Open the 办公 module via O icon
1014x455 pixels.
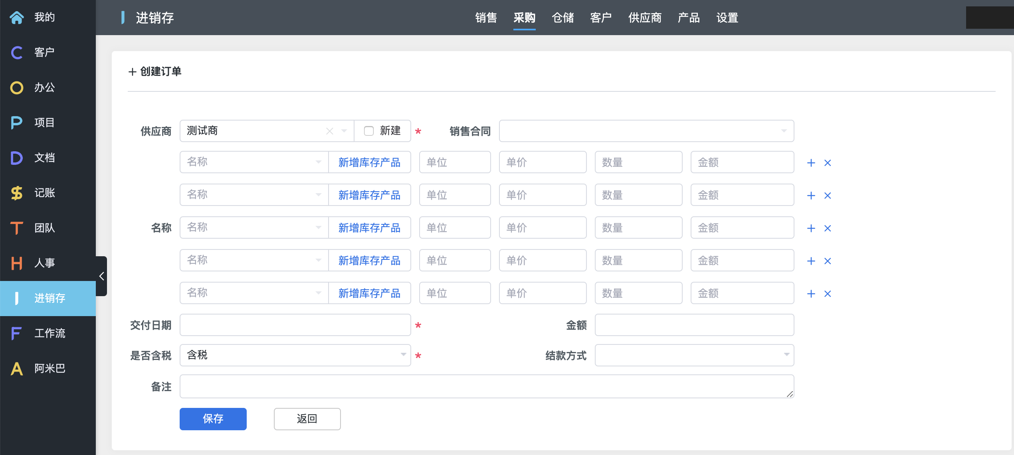pyautogui.click(x=17, y=88)
